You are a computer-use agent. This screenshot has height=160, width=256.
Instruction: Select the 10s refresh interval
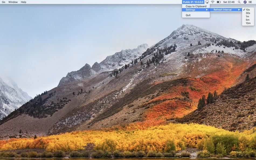click(248, 10)
